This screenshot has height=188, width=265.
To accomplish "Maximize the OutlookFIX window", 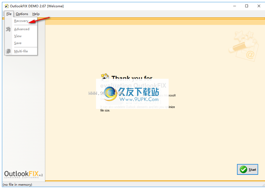I will pyautogui.click(x=247, y=6).
